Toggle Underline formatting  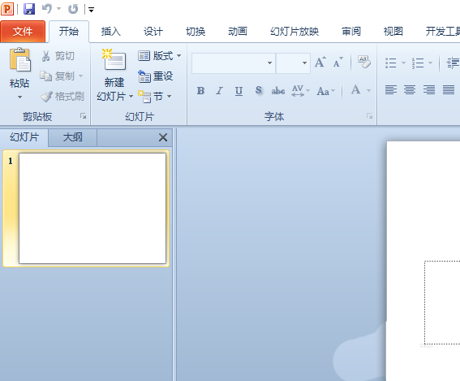coord(239,91)
